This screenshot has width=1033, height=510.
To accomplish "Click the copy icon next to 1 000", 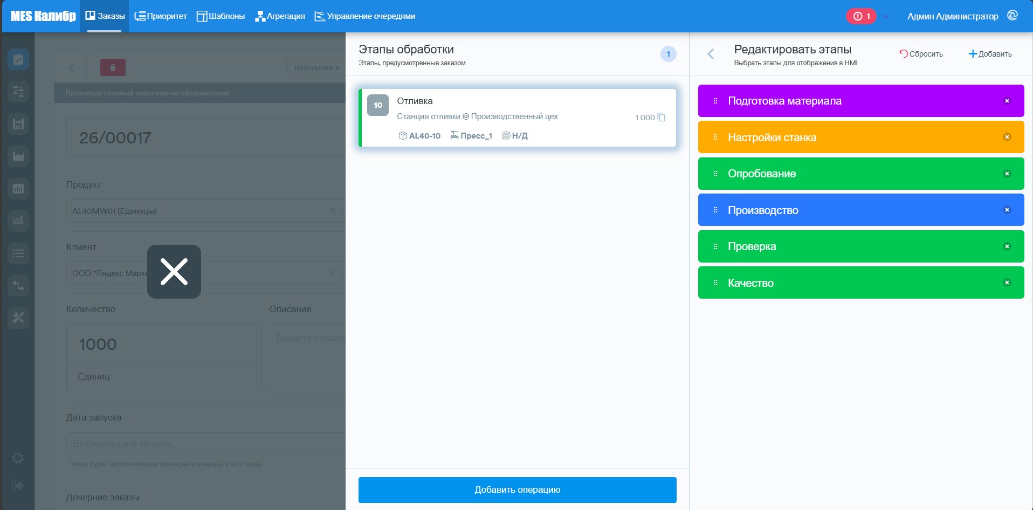I will point(662,117).
